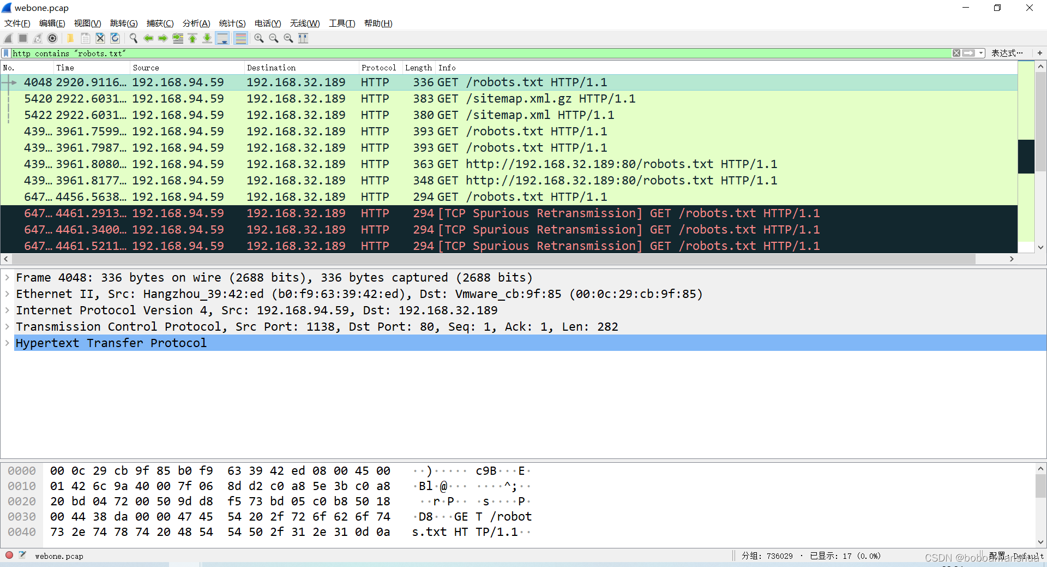Select packet 5422 GET /sitemap.xml row

tap(509, 115)
